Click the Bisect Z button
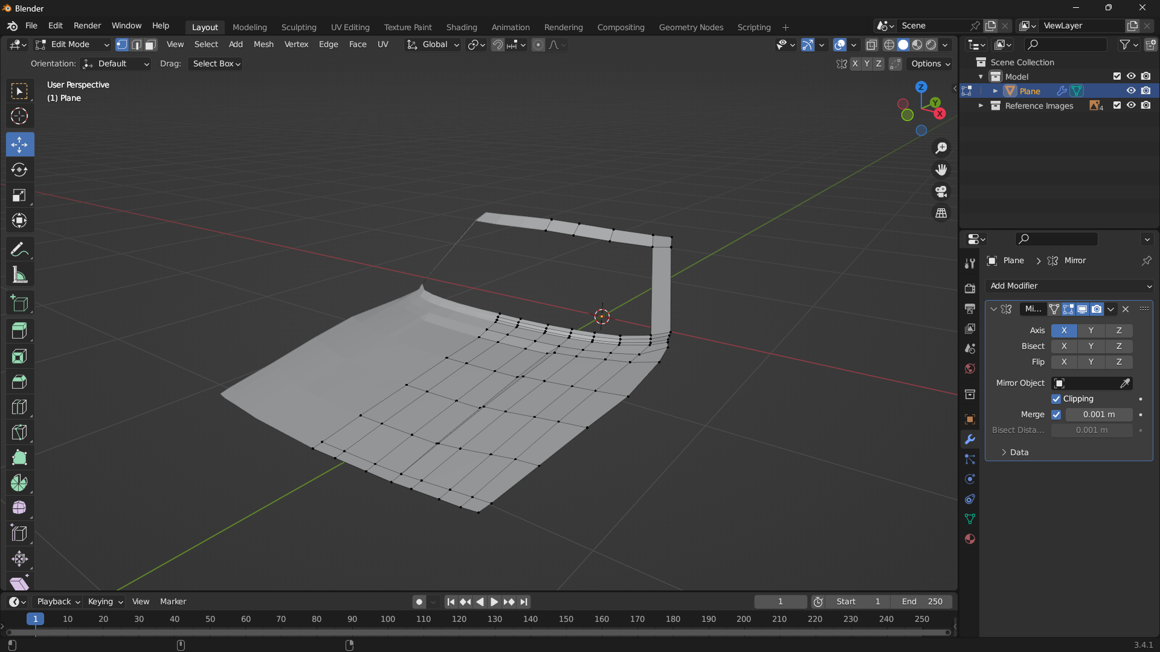Viewport: 1160px width, 652px height. coord(1118,346)
